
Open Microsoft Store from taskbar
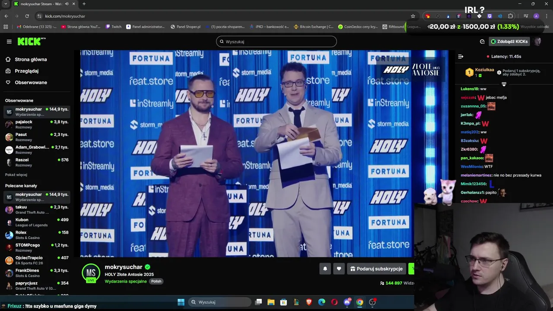click(x=283, y=302)
